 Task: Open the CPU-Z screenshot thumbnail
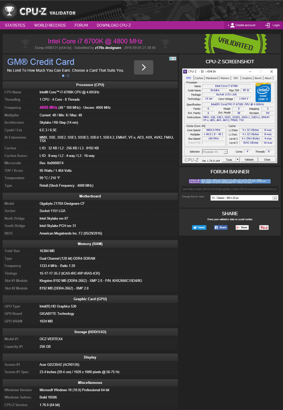click(x=230, y=116)
